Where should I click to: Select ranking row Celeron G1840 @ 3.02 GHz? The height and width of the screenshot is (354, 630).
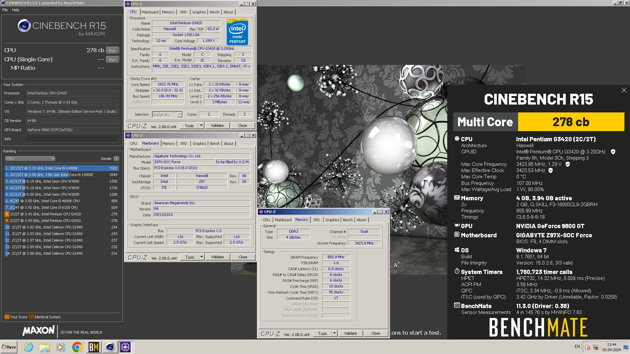click(62, 227)
